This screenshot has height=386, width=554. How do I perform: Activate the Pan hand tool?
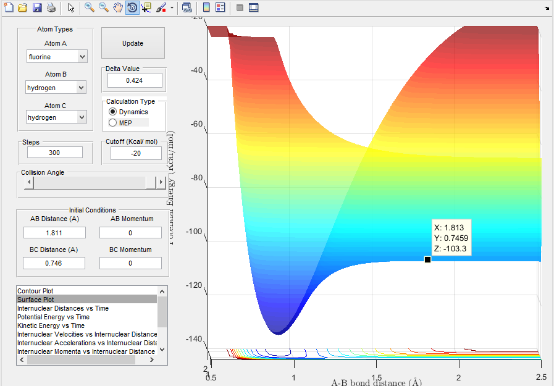tap(118, 8)
